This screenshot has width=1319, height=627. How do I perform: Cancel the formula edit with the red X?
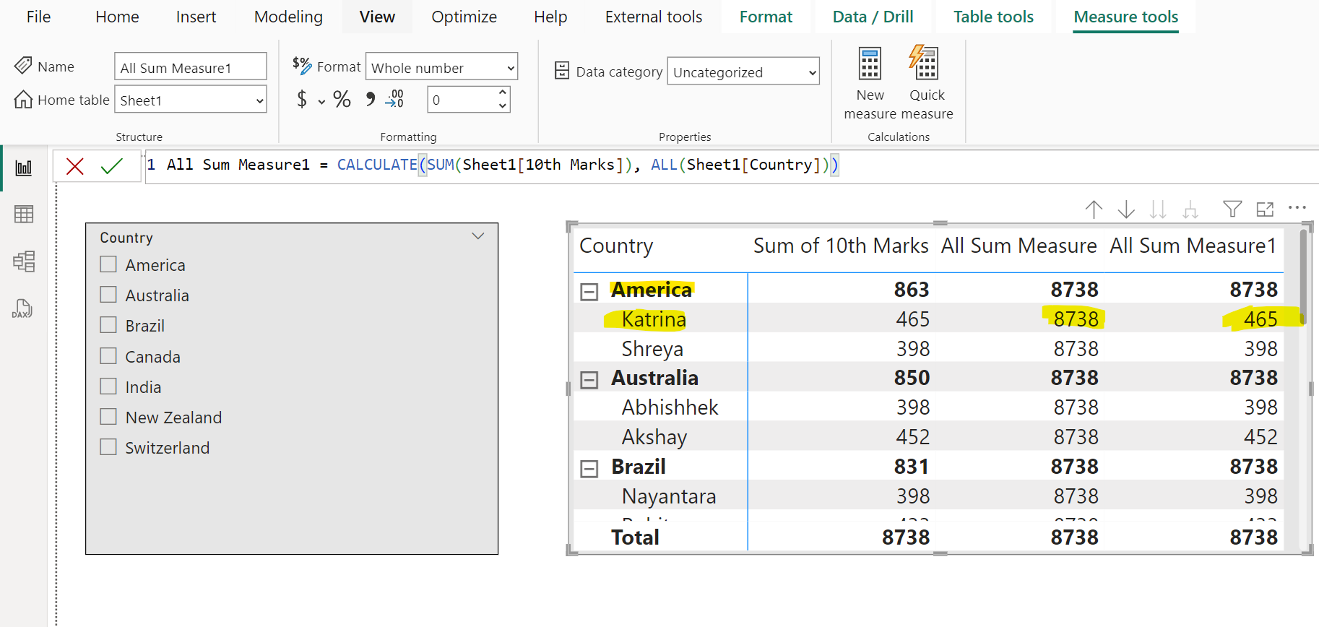click(x=74, y=167)
